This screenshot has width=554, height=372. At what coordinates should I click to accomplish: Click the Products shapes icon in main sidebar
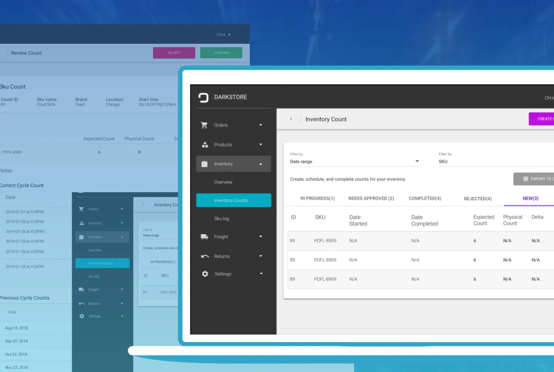(205, 145)
